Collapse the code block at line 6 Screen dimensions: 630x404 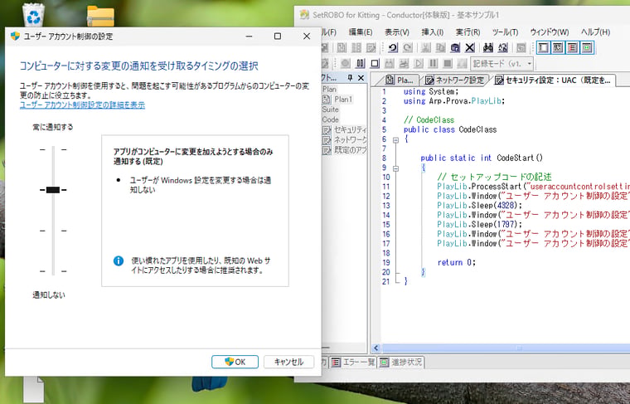point(395,140)
